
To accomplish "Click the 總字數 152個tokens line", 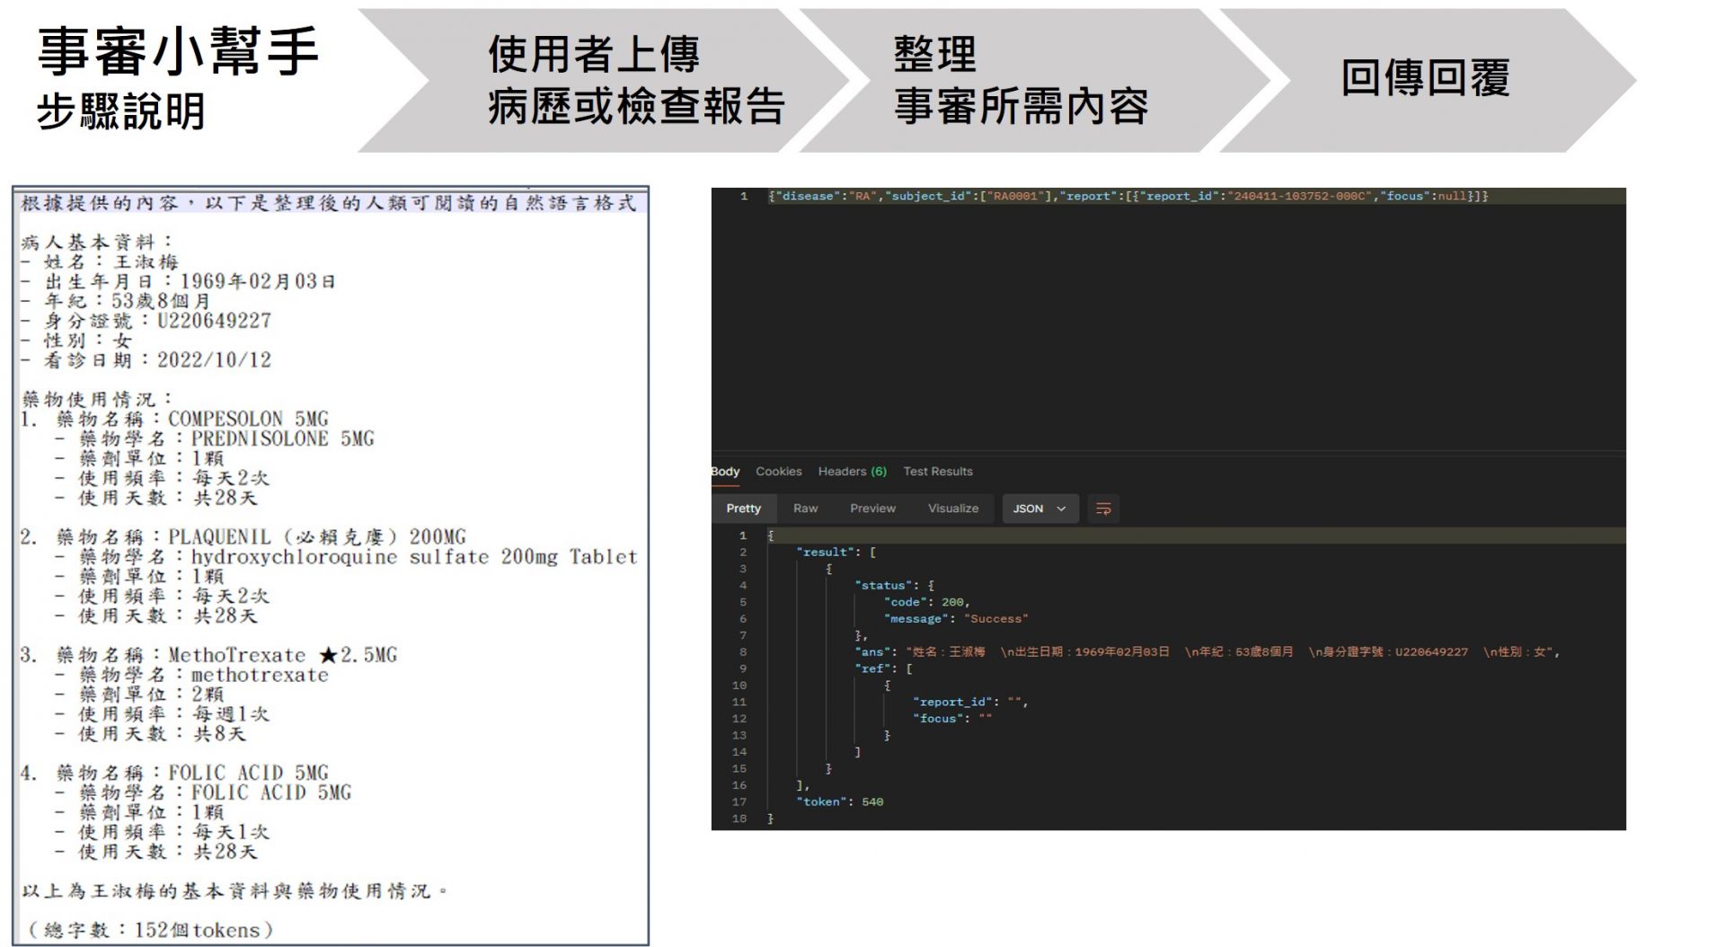I will (150, 930).
